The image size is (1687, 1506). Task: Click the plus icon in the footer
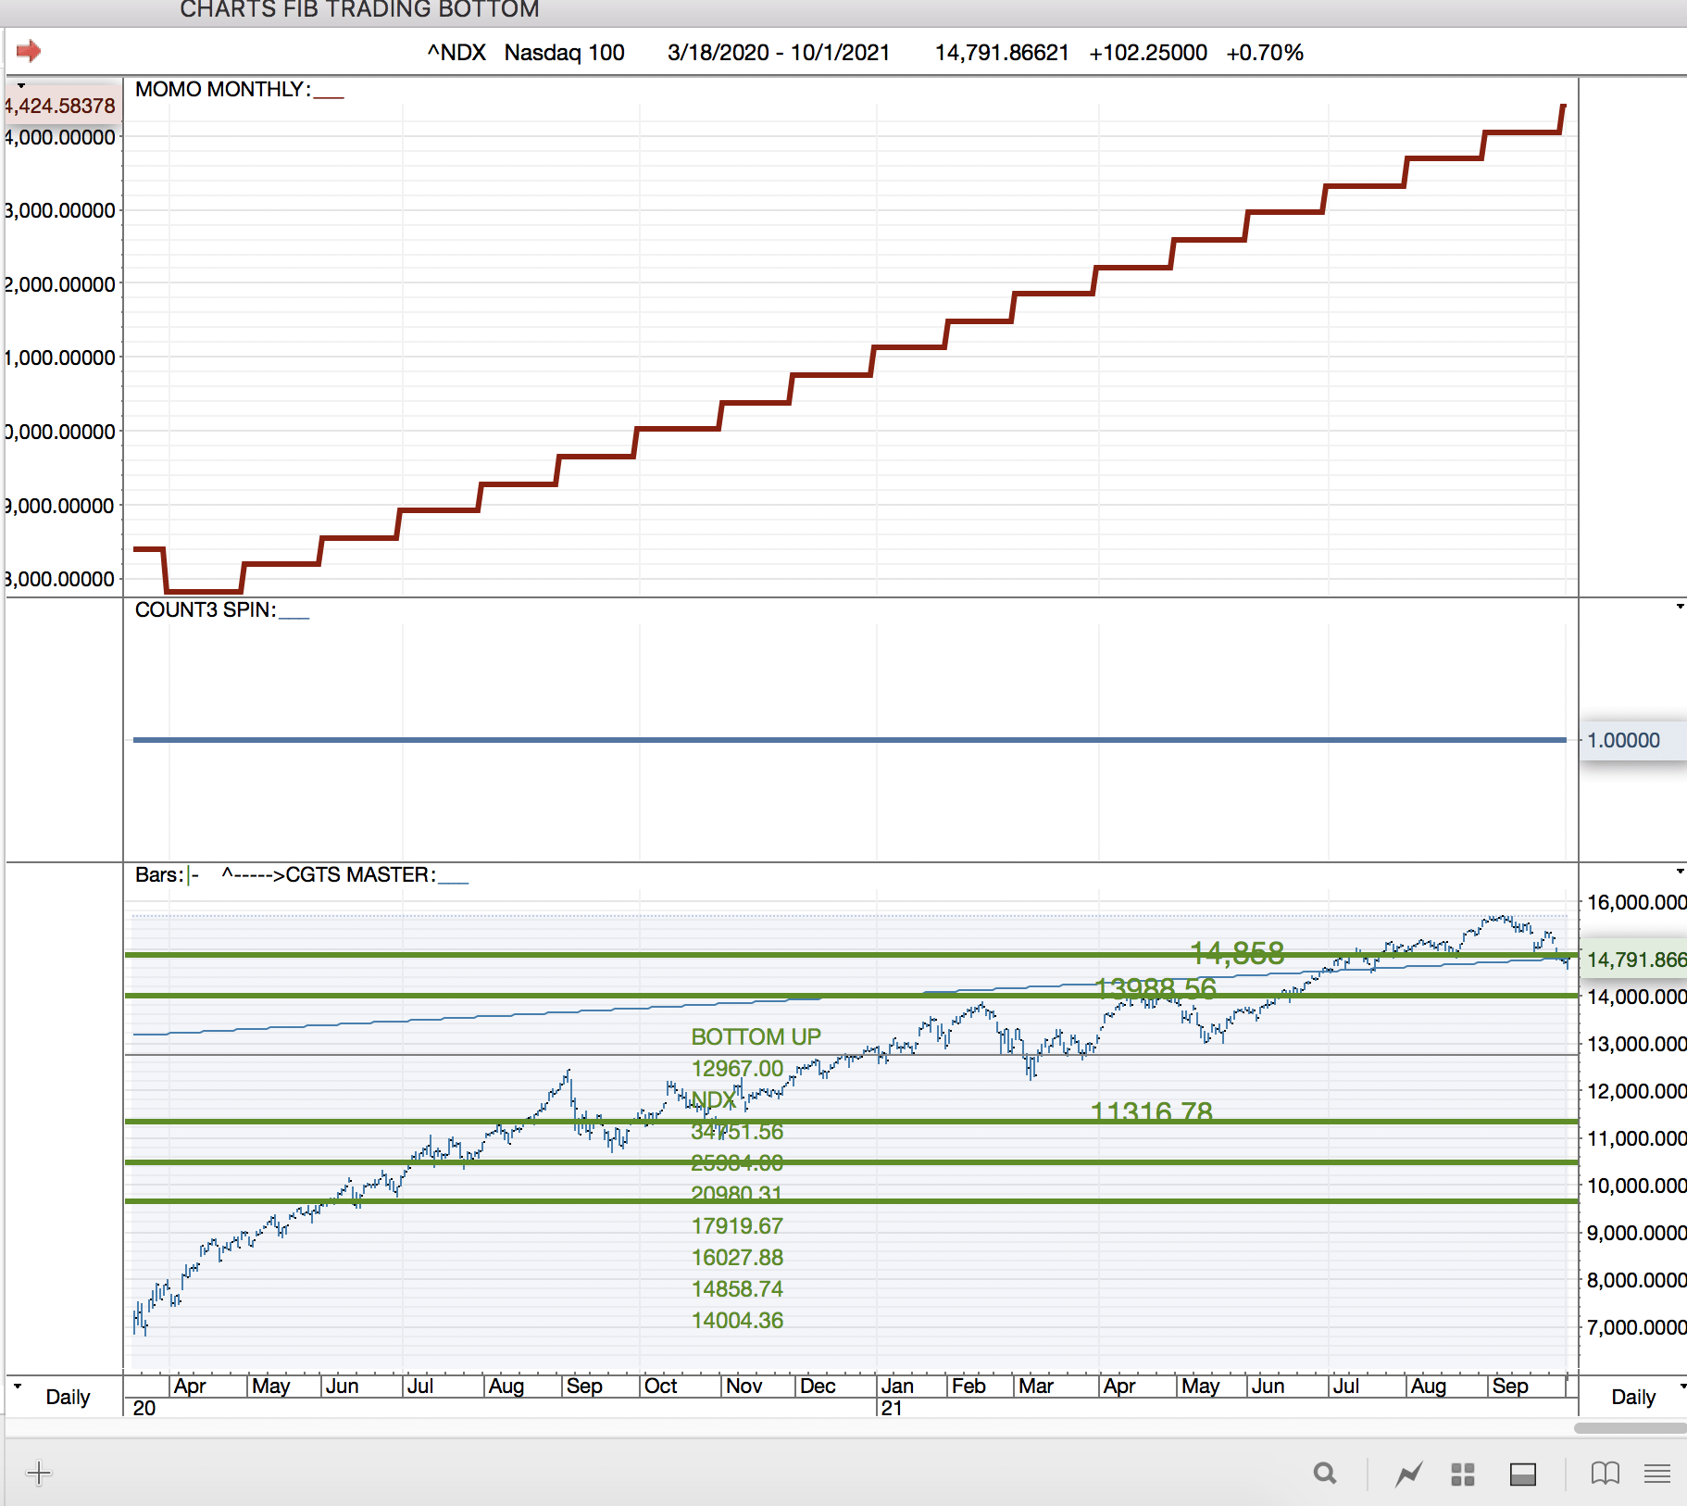(x=39, y=1473)
